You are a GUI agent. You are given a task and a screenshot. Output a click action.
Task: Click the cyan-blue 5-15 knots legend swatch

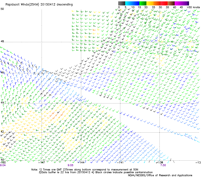[x=132, y=3]
